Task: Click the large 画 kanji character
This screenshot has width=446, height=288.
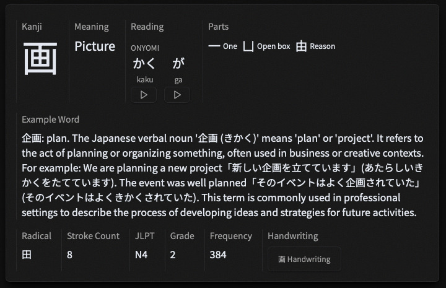Action: tap(40, 58)
